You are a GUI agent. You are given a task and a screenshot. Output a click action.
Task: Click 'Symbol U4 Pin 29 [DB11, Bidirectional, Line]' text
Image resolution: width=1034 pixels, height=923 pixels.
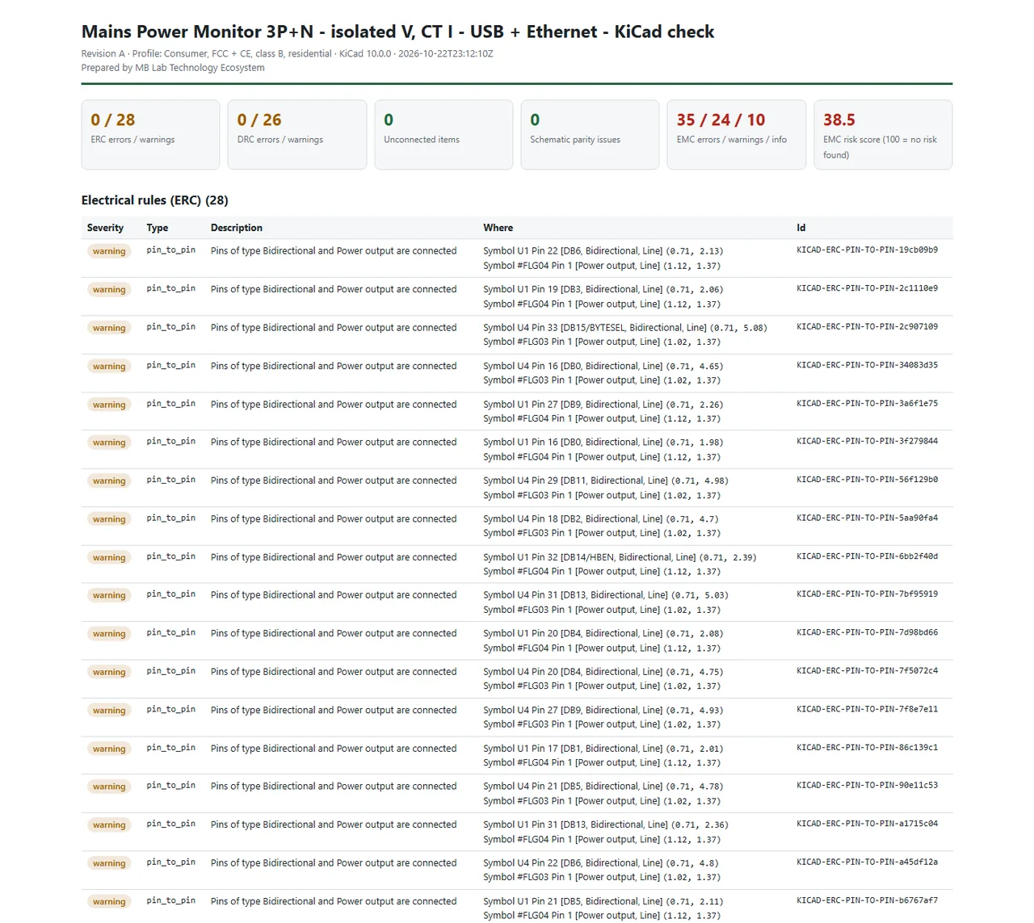[x=576, y=480]
